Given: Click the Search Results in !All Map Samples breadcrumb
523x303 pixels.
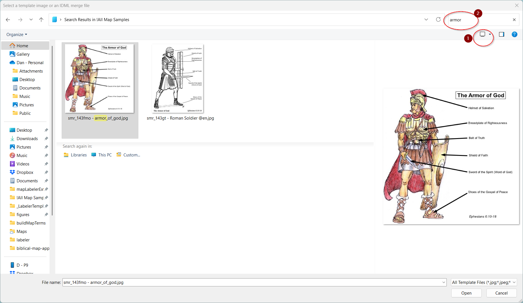Looking at the screenshot, I should [97, 19].
